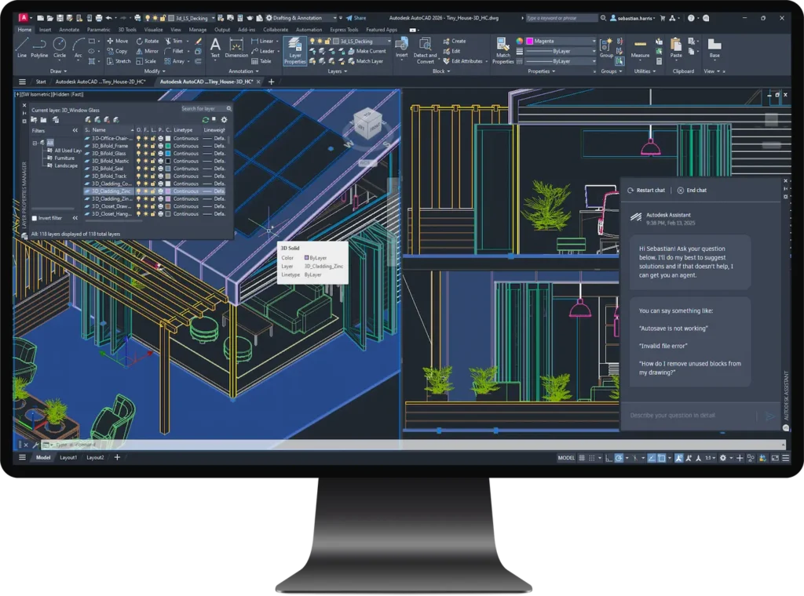Enable the Invert filter checkbox
This screenshot has width=804, height=596.
tap(35, 218)
